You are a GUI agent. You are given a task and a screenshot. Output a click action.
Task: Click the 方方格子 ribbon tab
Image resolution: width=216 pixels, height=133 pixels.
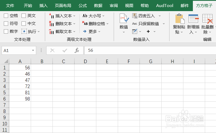[204, 5]
